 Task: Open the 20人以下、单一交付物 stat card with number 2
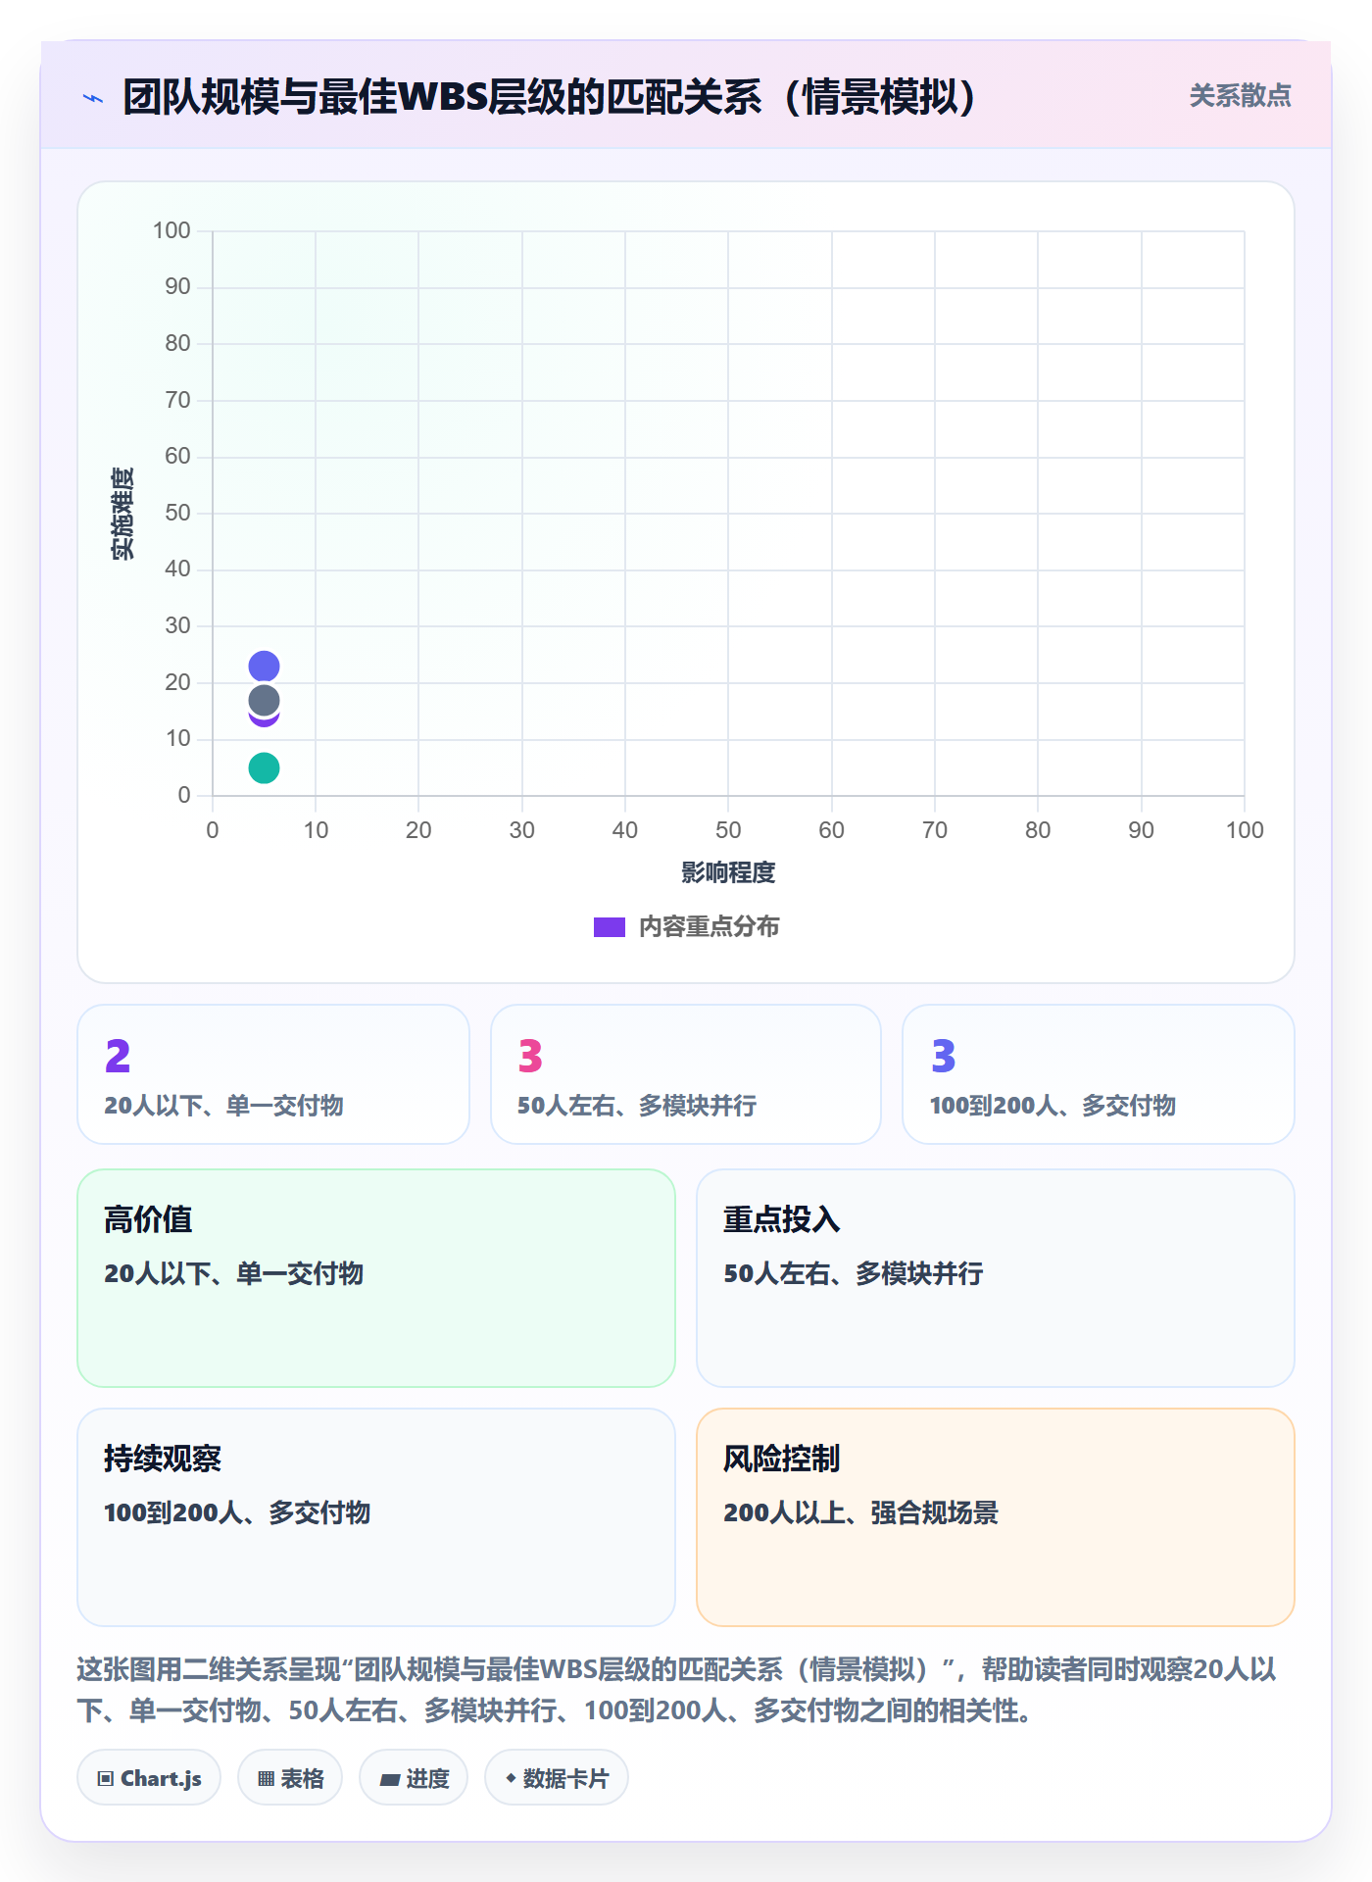coord(273,1074)
